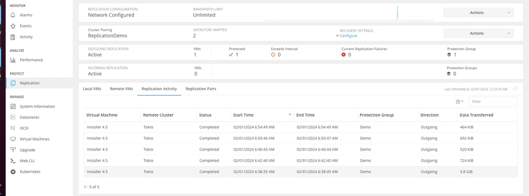Click the refresh icon beside last refreshed

click(x=515, y=89)
